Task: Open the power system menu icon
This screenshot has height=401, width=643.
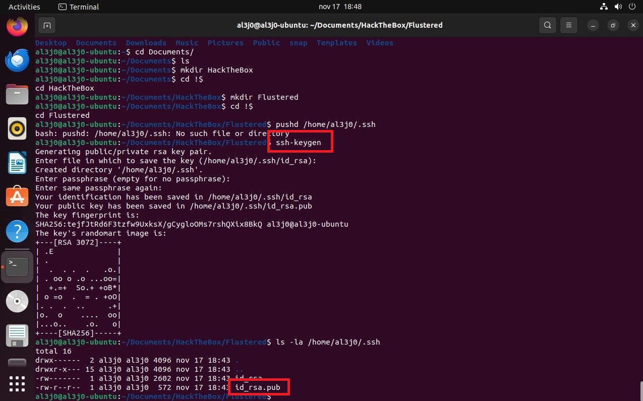Action: click(x=631, y=7)
